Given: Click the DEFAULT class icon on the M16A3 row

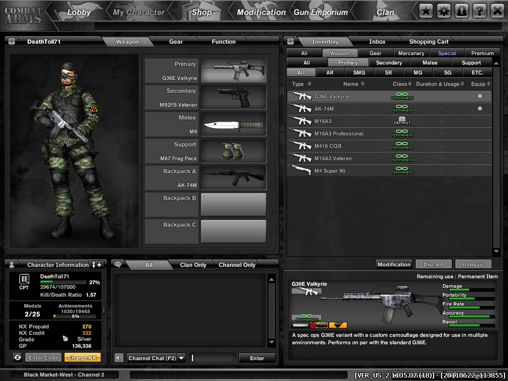Looking at the screenshot, I should click(402, 121).
